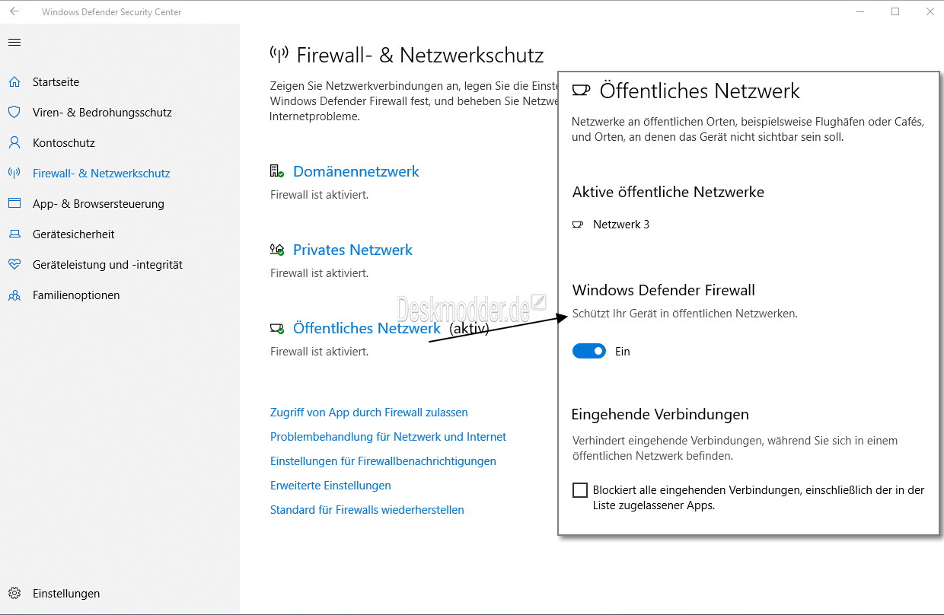Open the Privates Netzwerk settings link

(x=352, y=250)
